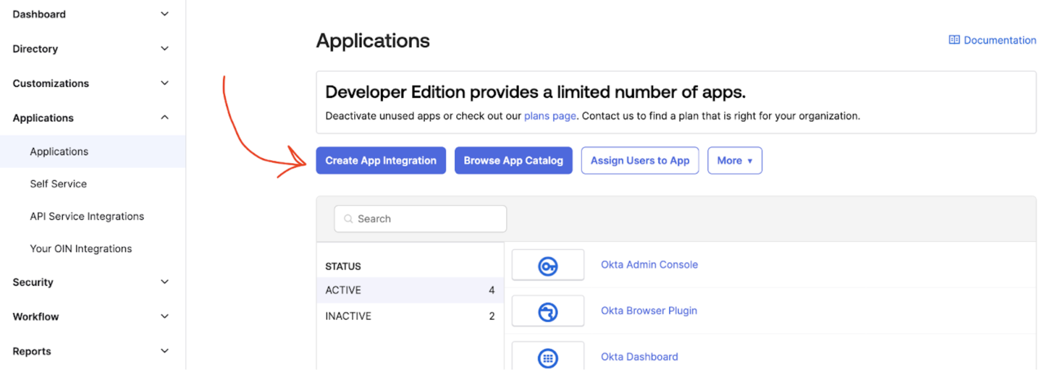Open the More dropdown menu
The height and width of the screenshot is (380, 1042).
[735, 161]
